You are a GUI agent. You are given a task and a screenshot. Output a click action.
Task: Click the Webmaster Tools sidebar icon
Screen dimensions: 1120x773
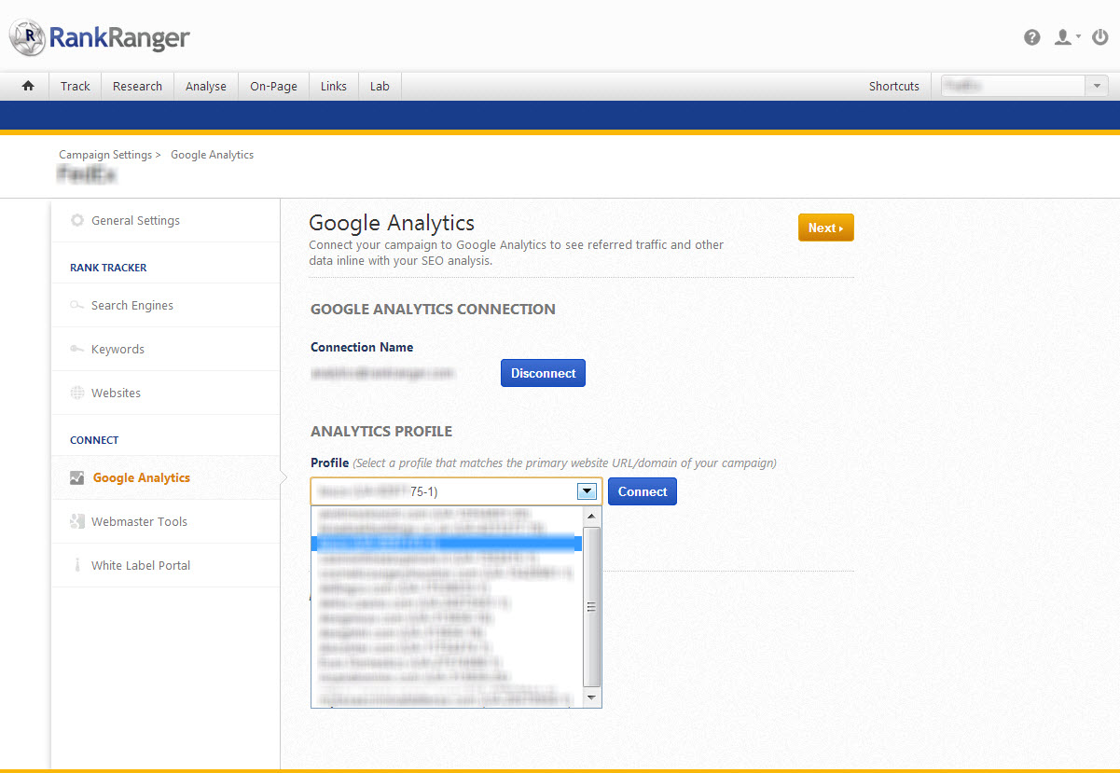click(x=77, y=522)
